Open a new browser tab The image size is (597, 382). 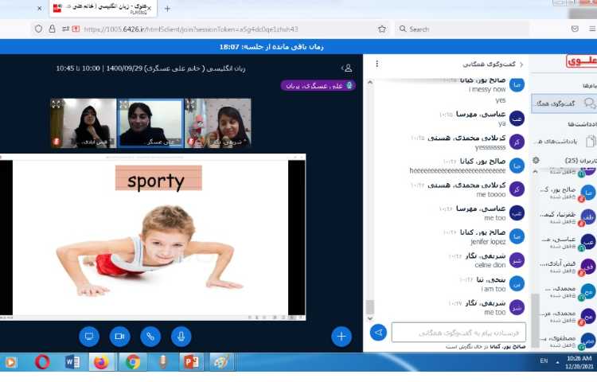coord(167,9)
